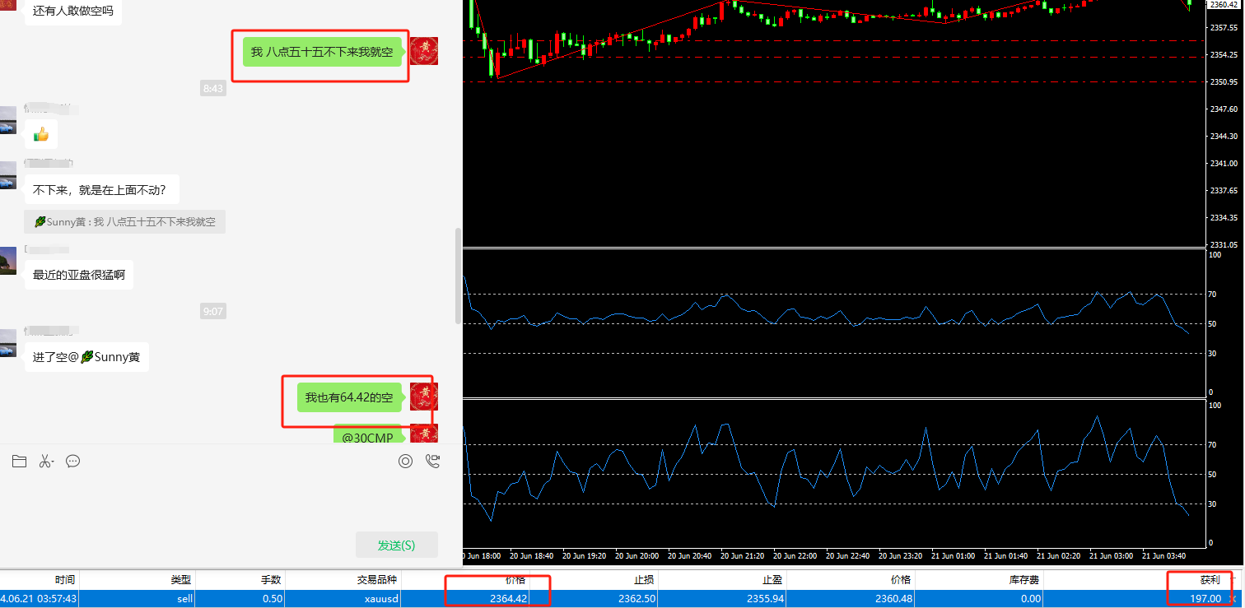The width and height of the screenshot is (1245, 608).
Task: Click the 我也有64.42的空 message bubble
Action: 349,397
